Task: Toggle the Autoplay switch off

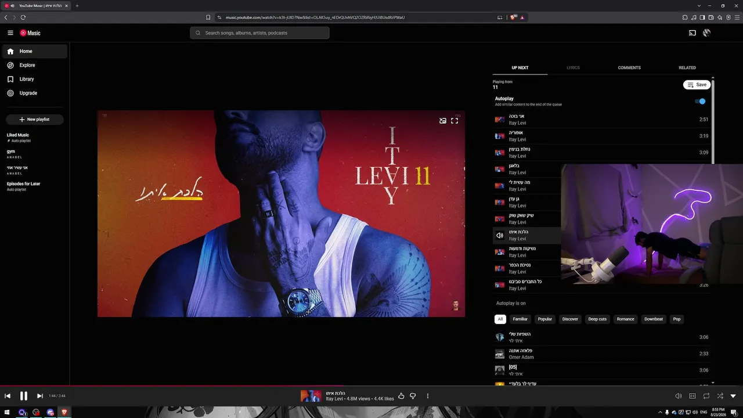Action: click(700, 102)
